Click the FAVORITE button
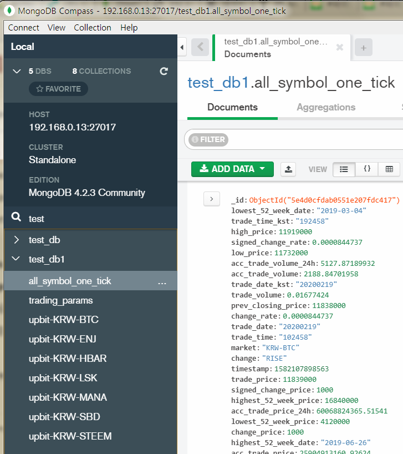403x454 pixels. (x=58, y=89)
